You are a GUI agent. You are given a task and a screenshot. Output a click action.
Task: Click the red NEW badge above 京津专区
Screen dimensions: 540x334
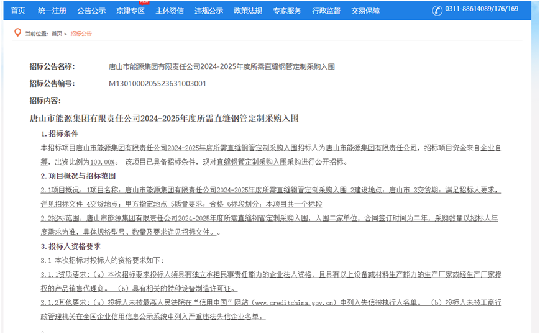[x=144, y=2]
